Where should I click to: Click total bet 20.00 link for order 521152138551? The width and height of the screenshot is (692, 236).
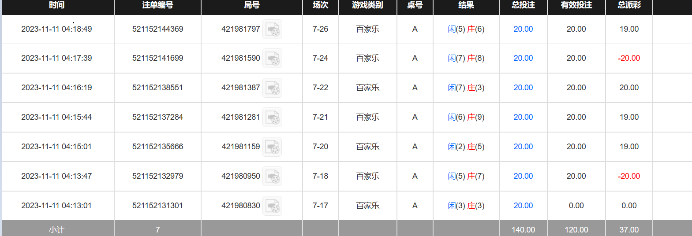click(523, 88)
